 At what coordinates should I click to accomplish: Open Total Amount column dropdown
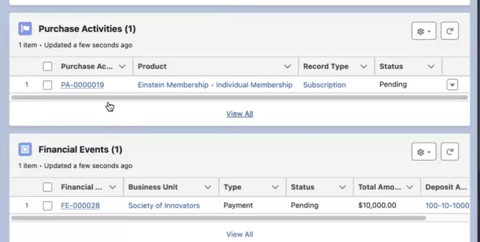(410, 187)
